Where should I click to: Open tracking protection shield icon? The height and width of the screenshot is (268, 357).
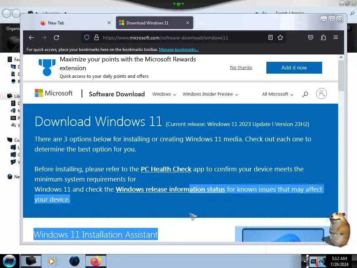click(x=87, y=37)
